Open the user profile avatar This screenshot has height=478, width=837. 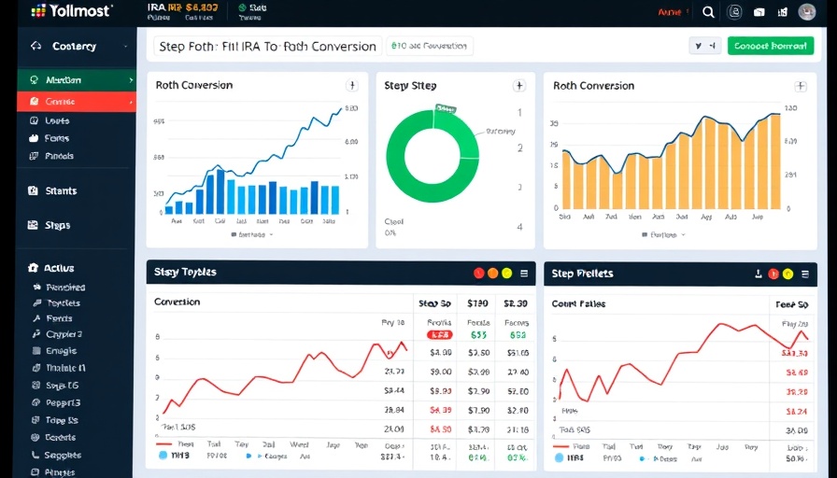tap(807, 12)
